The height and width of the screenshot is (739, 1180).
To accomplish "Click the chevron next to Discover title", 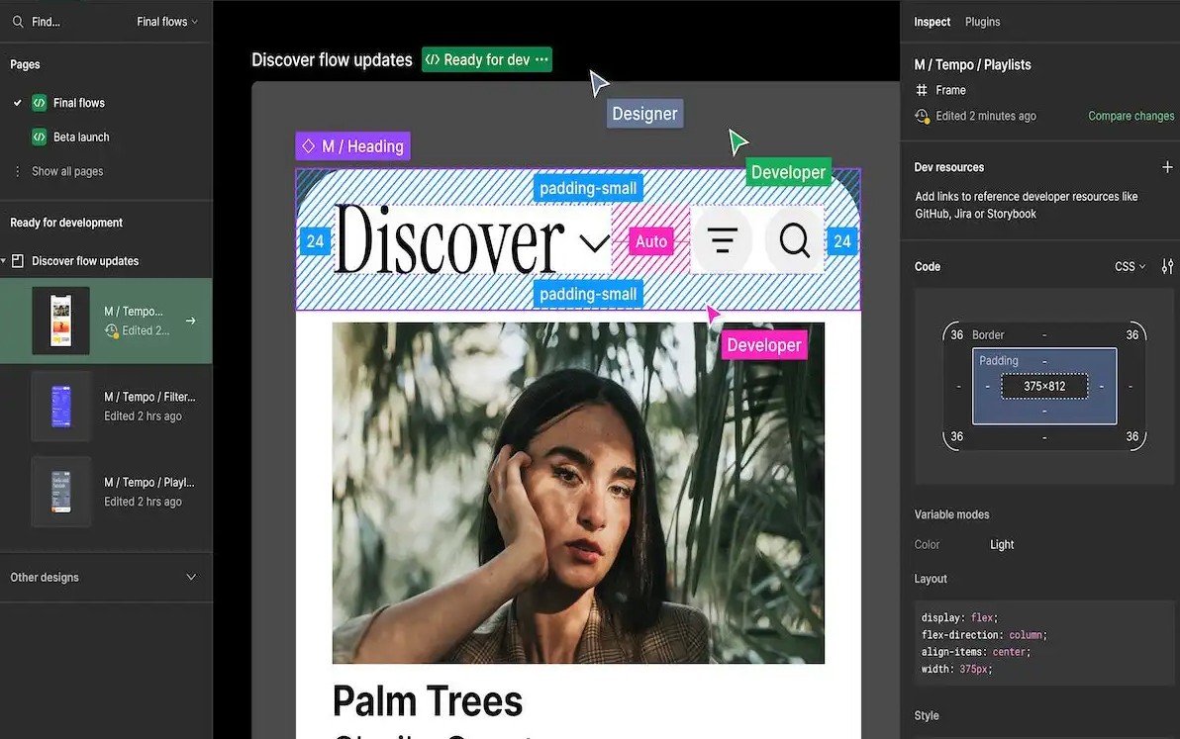I will [x=594, y=242].
